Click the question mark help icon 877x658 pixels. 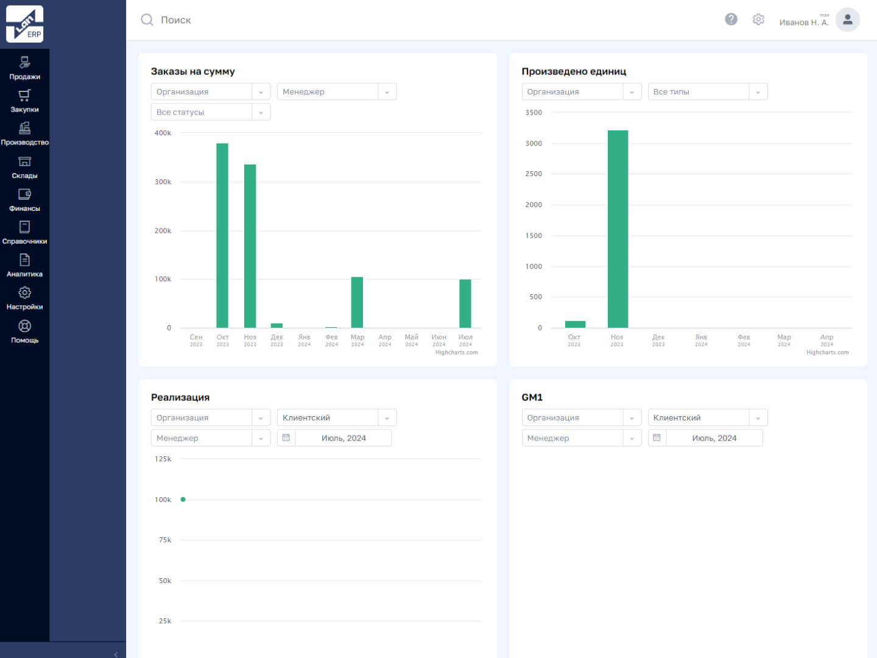click(x=731, y=19)
